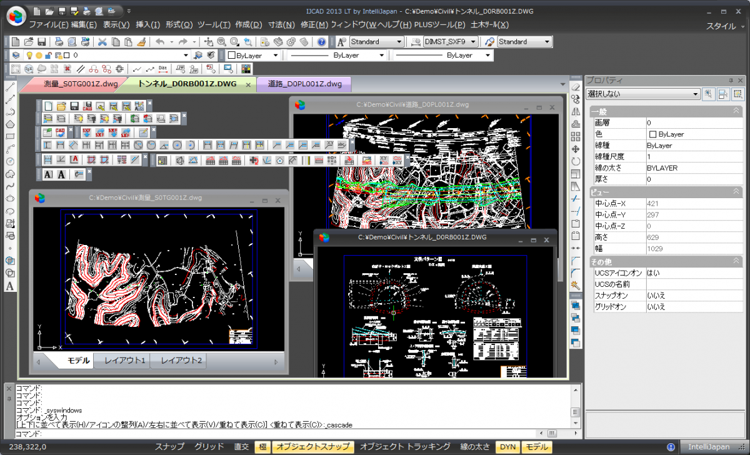Click the New drawing icon in main toolbar
The image size is (750, 455).
16,42
